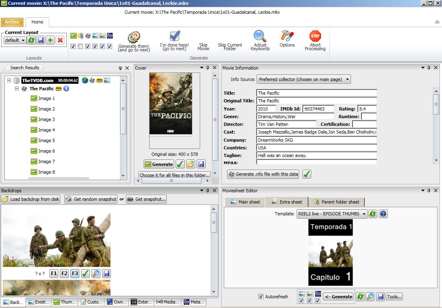Save the cover using the floppy disk icon
Viewport: 442px width, 308px height.
pos(201,164)
